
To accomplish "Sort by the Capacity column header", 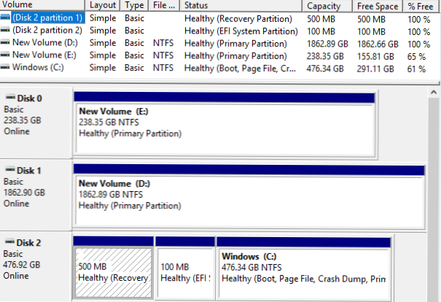I will pos(327,6).
